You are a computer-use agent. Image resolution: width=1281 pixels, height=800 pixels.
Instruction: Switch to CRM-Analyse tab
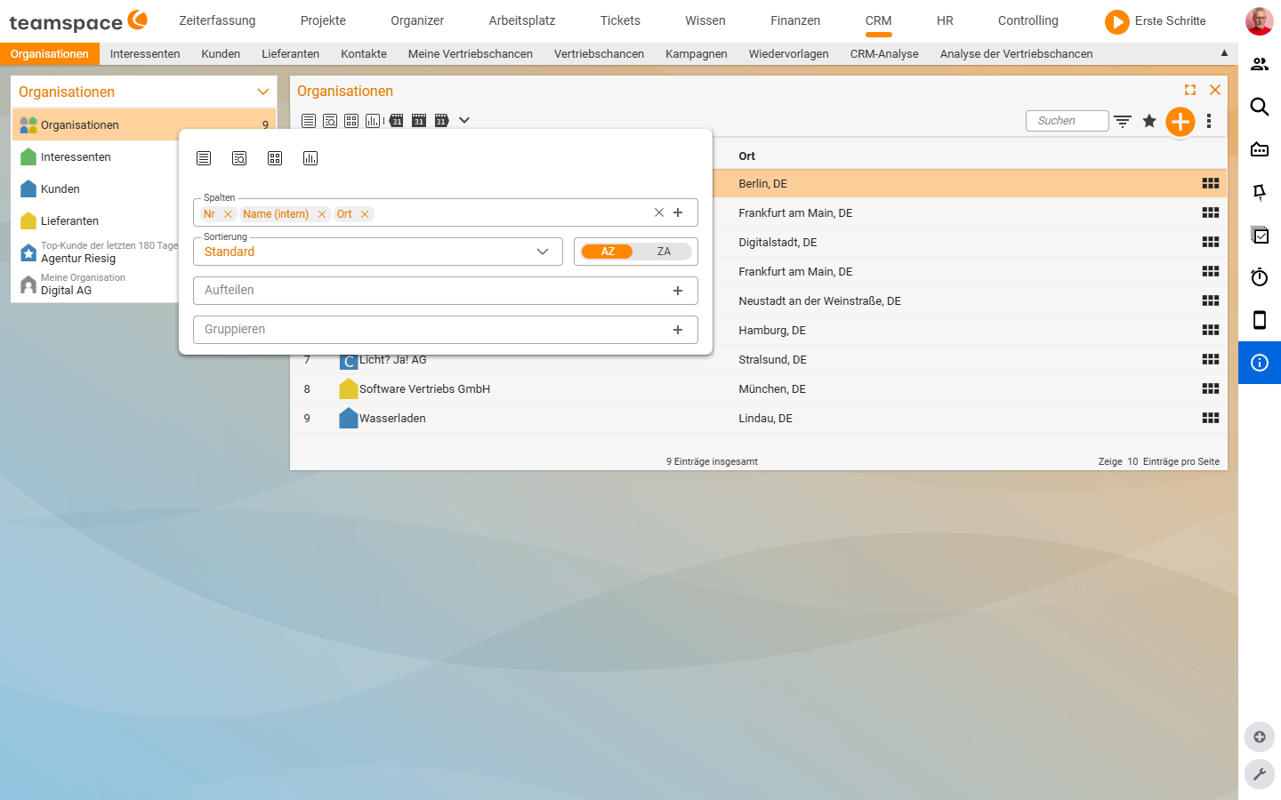pos(884,54)
